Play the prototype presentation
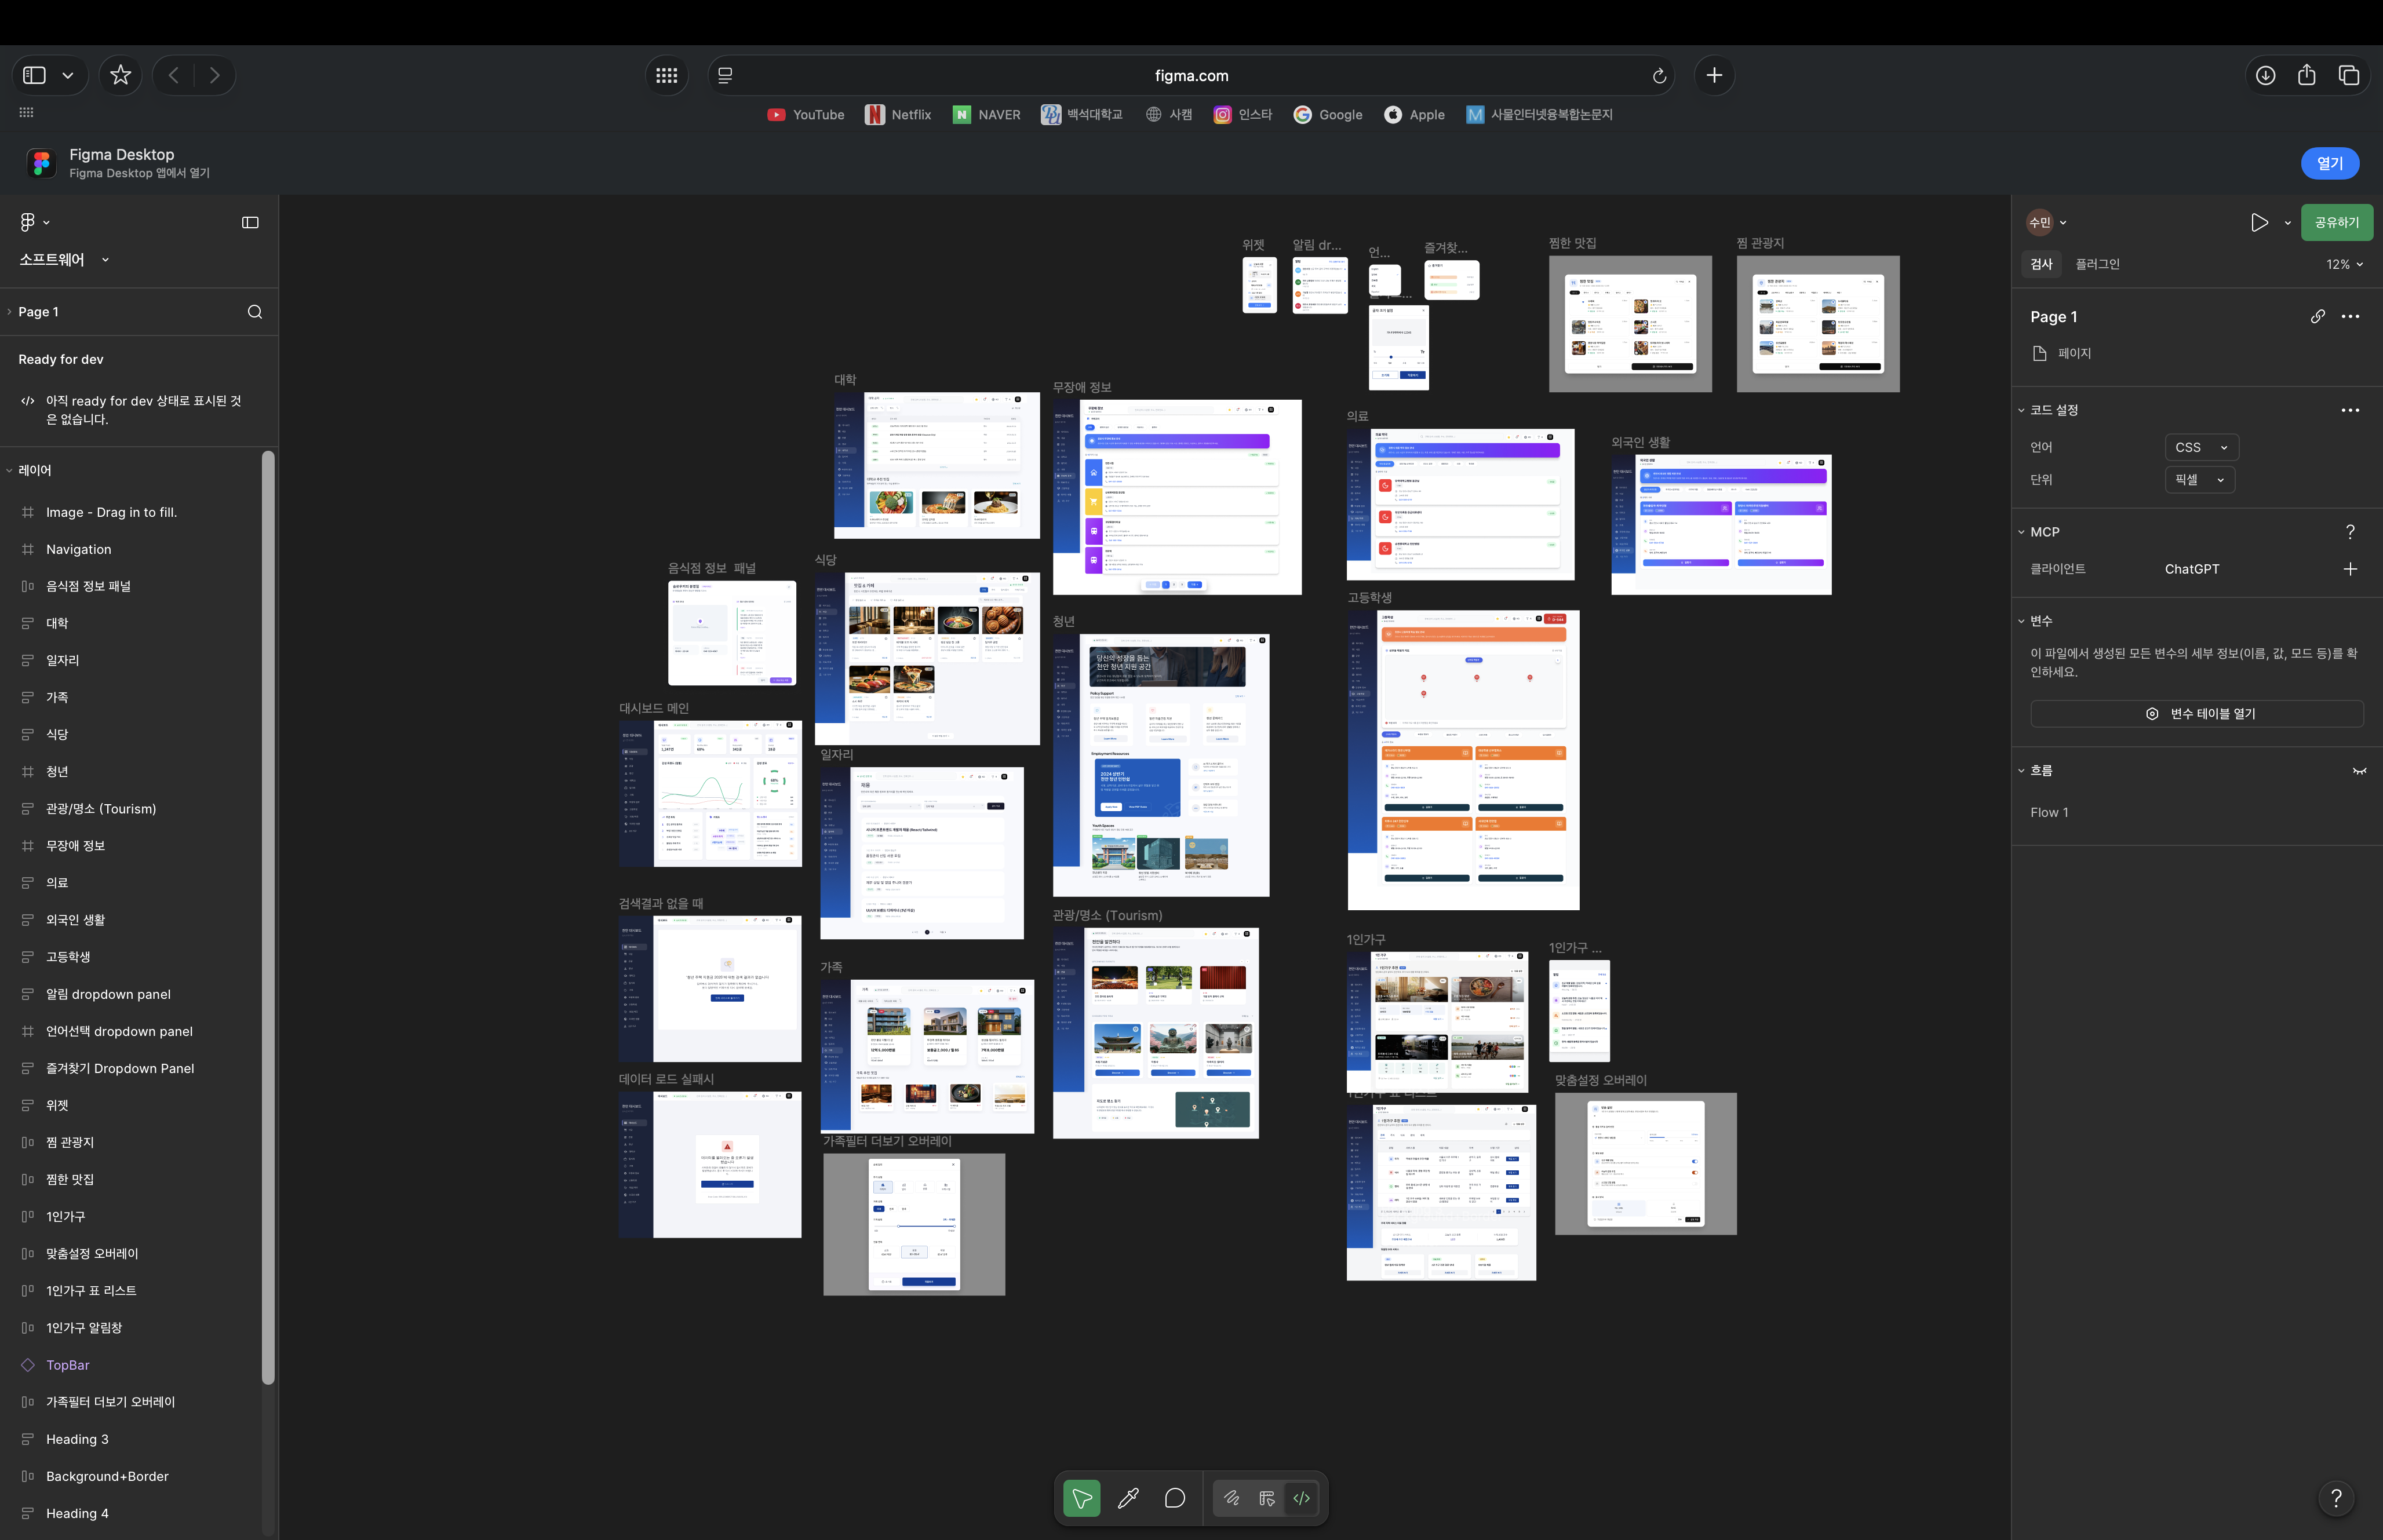The width and height of the screenshot is (2383, 1540). coord(2259,222)
